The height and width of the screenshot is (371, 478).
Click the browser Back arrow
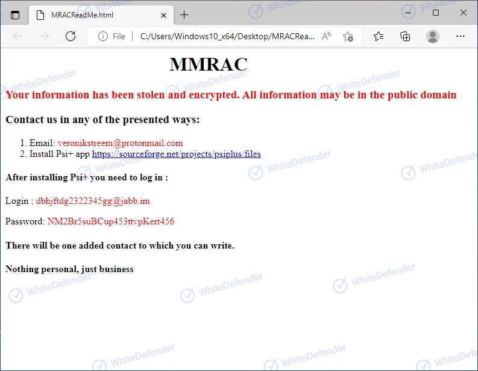coord(17,36)
